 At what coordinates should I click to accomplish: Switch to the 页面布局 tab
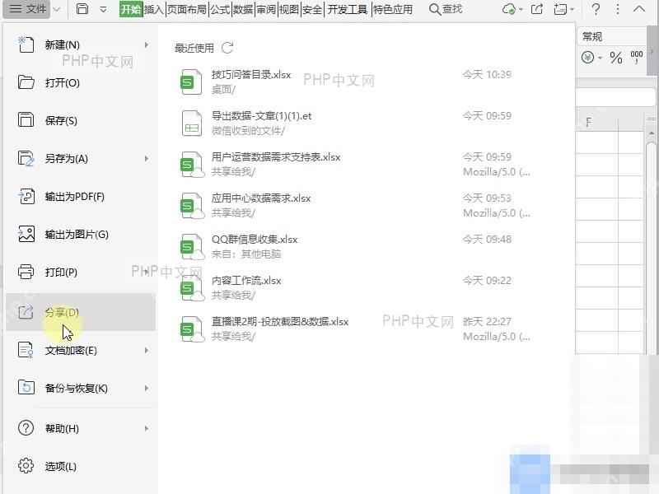pos(187,9)
